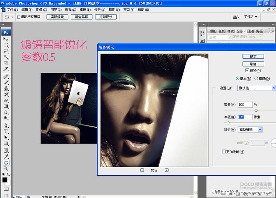Open the 视图(V) menu
276x198 pixels.
(x=114, y=10)
